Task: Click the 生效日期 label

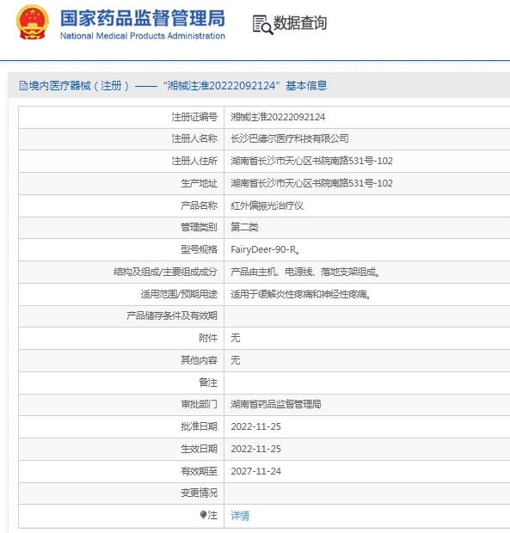Action: click(199, 449)
